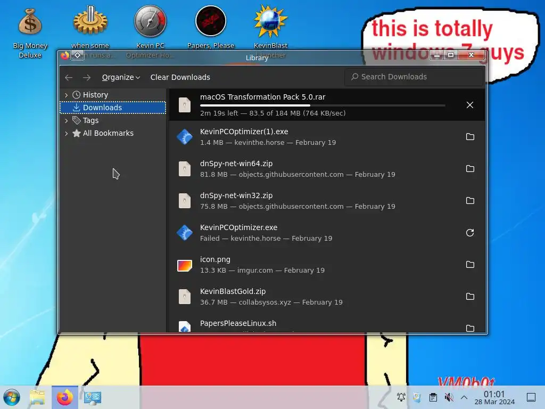Open notifications bell in system tray
This screenshot has width=545, height=409.
(401, 397)
